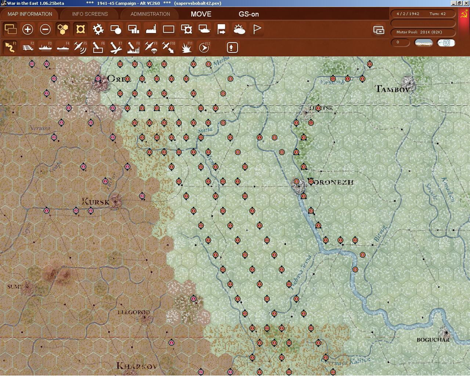This screenshot has height=380, width=470.
Task: Toggle the weather sun-and-cloud icon
Action: tap(239, 29)
